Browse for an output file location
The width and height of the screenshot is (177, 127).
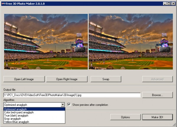pos(157,95)
